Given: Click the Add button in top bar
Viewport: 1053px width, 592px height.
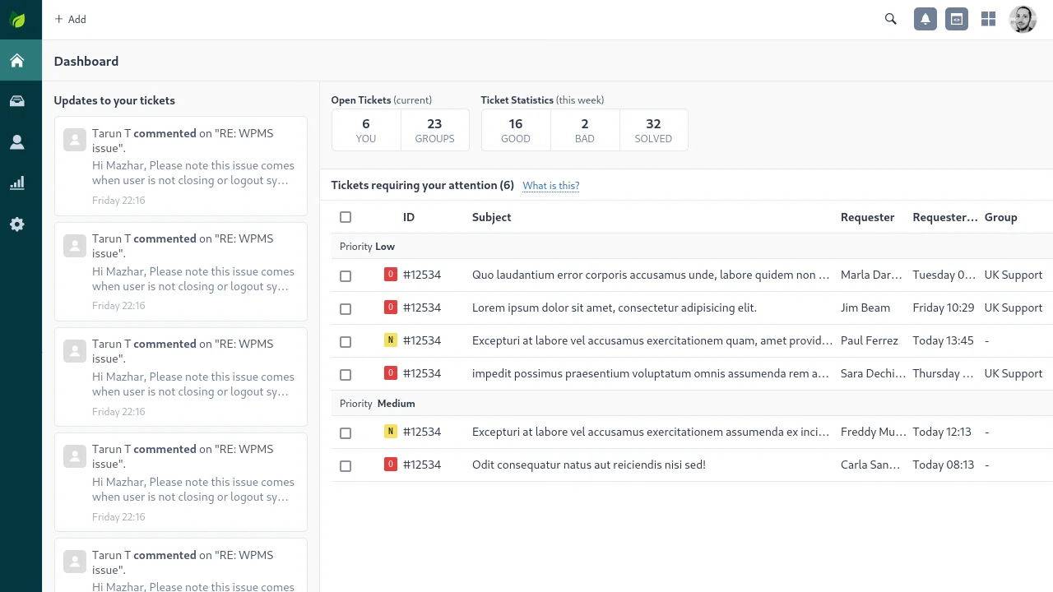Looking at the screenshot, I should pyautogui.click(x=70, y=19).
